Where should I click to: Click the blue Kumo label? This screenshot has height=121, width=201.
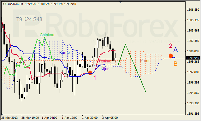pyautogui.click(x=64, y=53)
